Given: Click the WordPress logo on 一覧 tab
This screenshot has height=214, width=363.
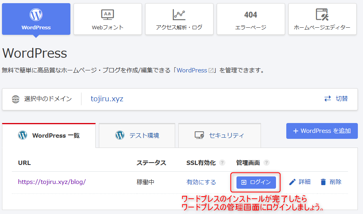Looking at the screenshot, I should tap(23, 135).
